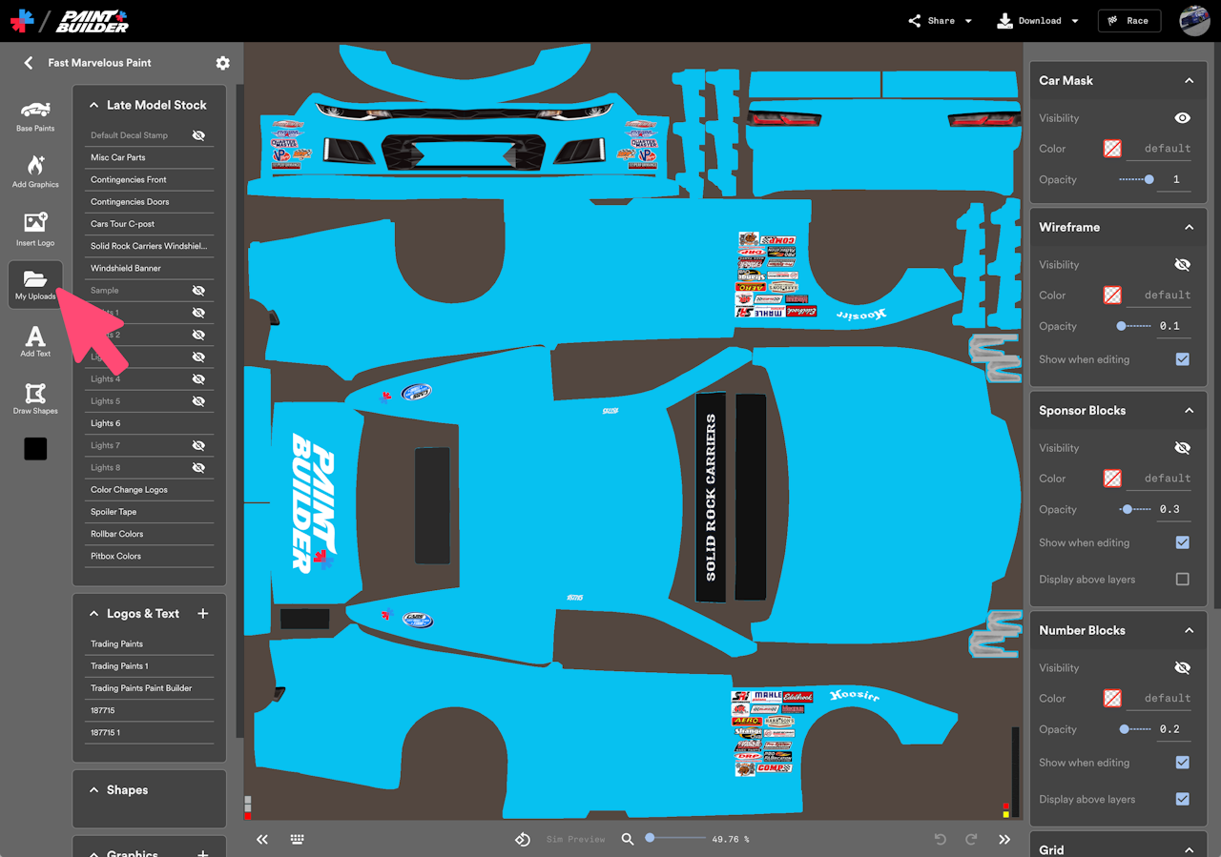Open the keyboard shortcuts icon
Screen dimensions: 1221x857
[298, 840]
